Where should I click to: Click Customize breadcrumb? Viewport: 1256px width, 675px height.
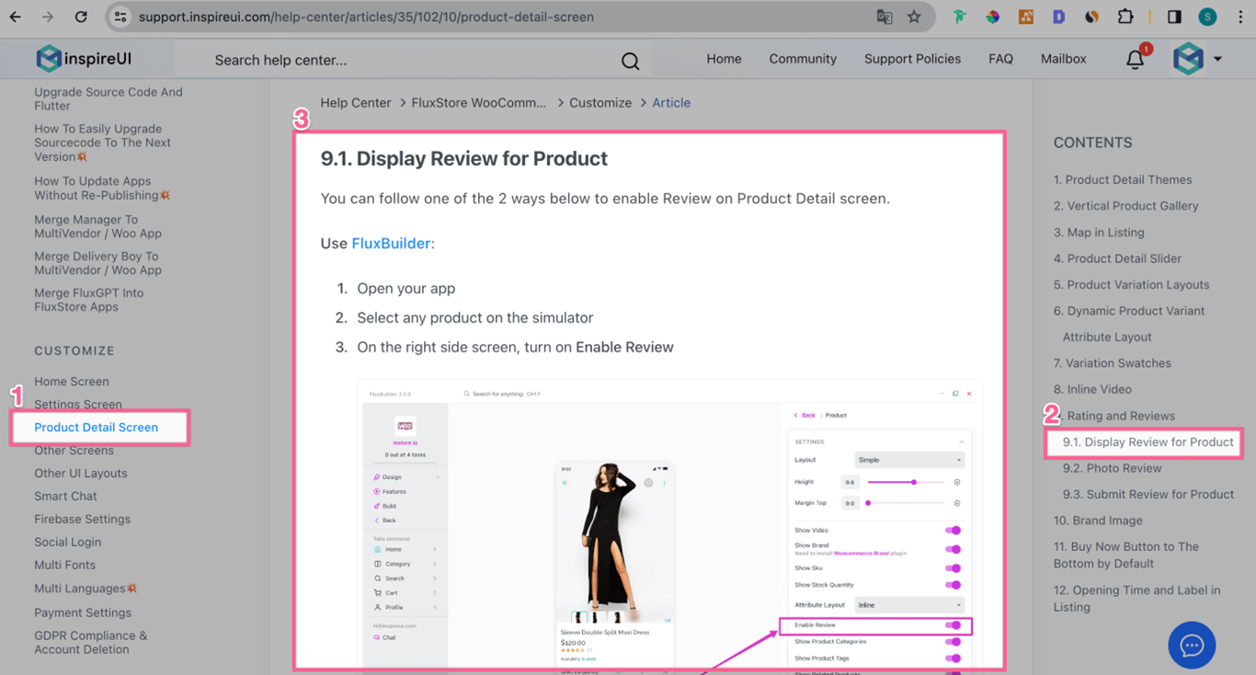pyautogui.click(x=600, y=103)
